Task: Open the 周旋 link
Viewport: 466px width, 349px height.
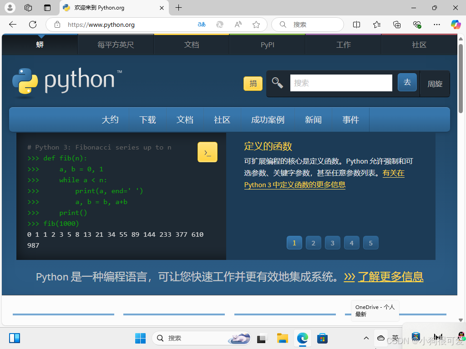Action: tap(435, 84)
